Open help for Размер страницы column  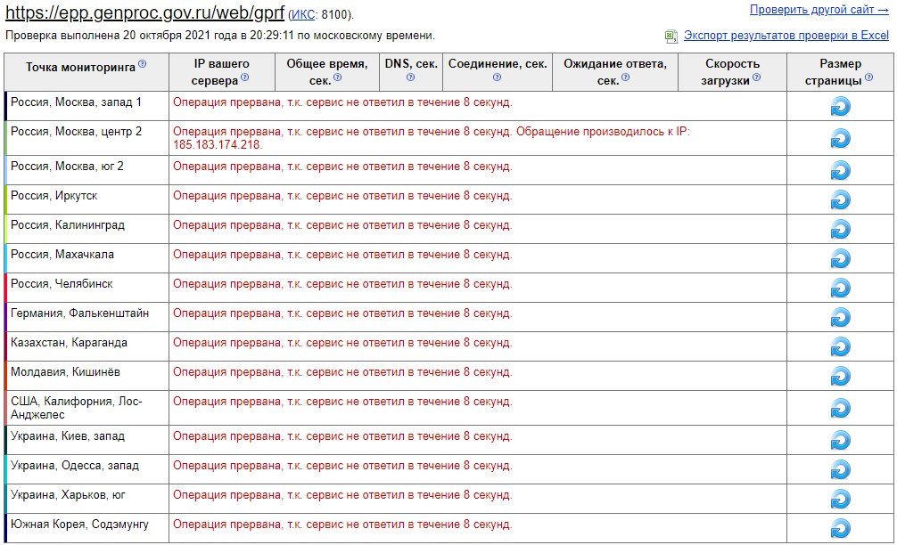[x=869, y=77]
